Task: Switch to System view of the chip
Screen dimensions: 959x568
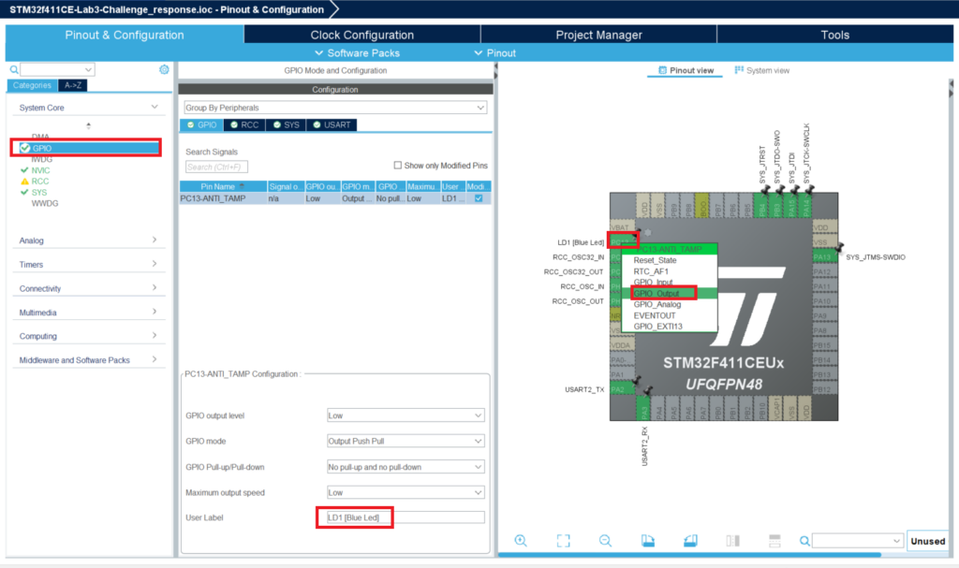Action: 761,70
